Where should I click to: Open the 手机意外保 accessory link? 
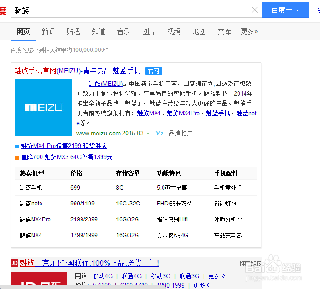(228, 188)
